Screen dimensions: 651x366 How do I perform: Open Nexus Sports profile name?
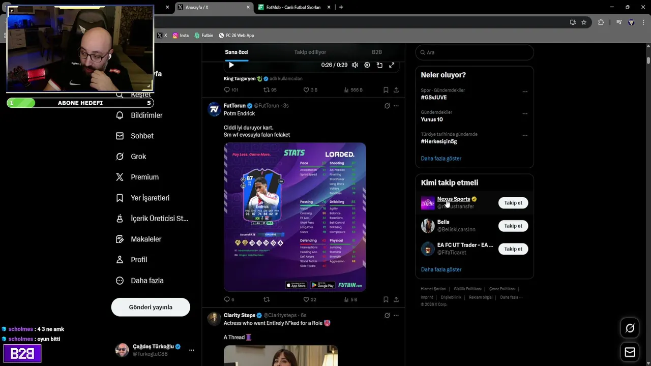(454, 199)
